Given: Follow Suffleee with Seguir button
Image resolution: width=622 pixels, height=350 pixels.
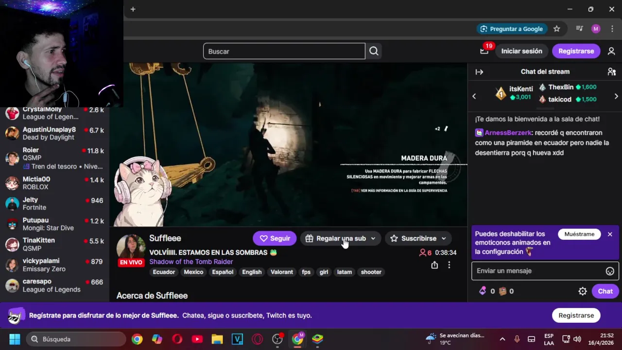Looking at the screenshot, I should (275, 239).
